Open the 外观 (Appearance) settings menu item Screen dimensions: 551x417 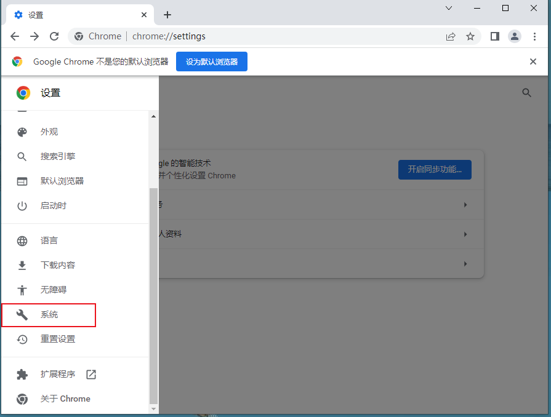[74, 132]
